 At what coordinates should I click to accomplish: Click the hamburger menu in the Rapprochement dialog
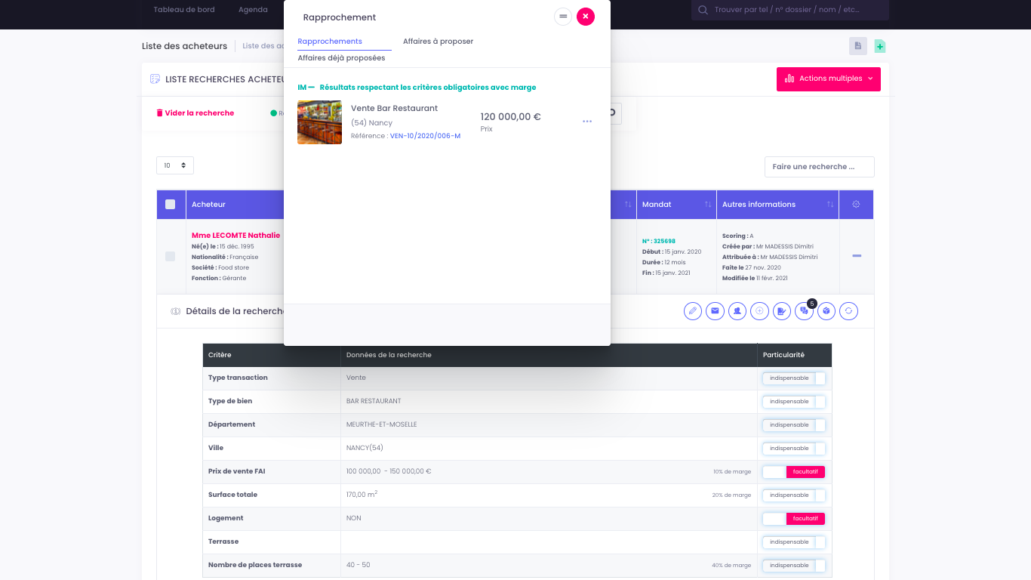tap(562, 16)
